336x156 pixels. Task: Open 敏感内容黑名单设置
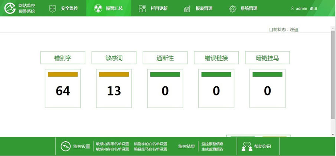(112, 144)
